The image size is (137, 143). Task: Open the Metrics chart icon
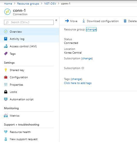tap(6, 115)
